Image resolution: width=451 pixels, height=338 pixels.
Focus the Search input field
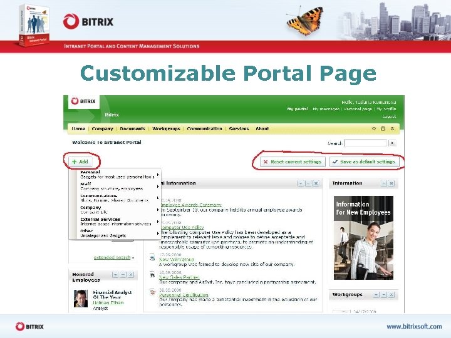(366, 143)
